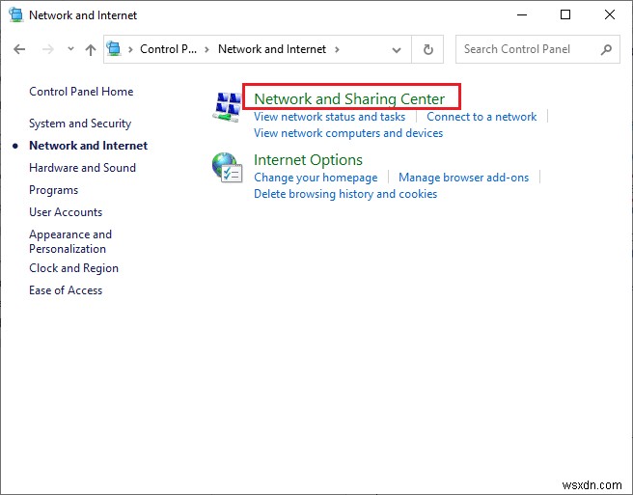This screenshot has width=633, height=495.
Task: Click Connect to a network link
Action: pyautogui.click(x=482, y=117)
